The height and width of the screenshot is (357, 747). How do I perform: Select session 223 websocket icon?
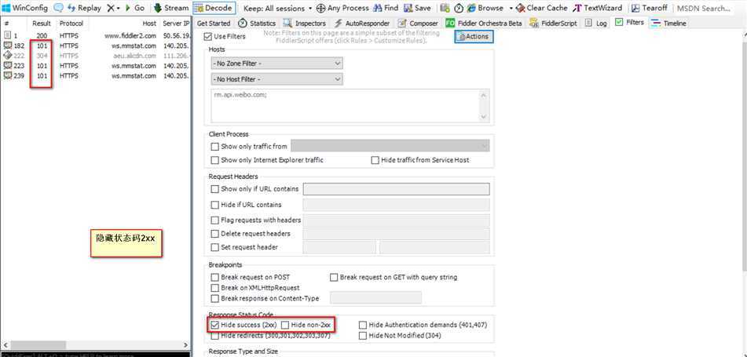coord(7,66)
